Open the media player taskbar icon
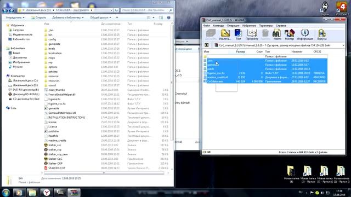 pos(19,193)
